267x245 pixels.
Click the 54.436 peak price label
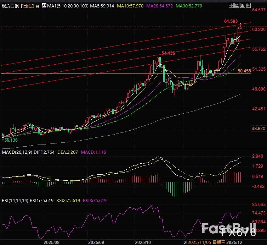pyautogui.click(x=168, y=53)
